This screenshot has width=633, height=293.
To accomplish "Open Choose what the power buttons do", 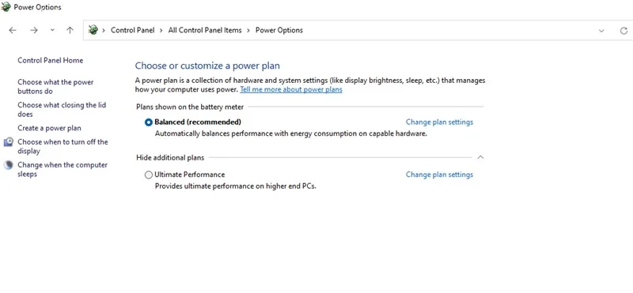I will click(55, 87).
